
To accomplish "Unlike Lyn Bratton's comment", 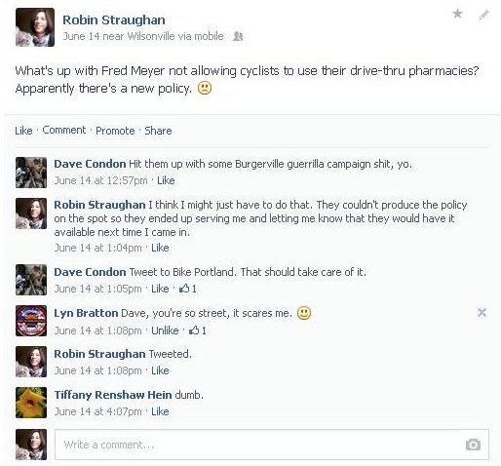I will pos(165,330).
